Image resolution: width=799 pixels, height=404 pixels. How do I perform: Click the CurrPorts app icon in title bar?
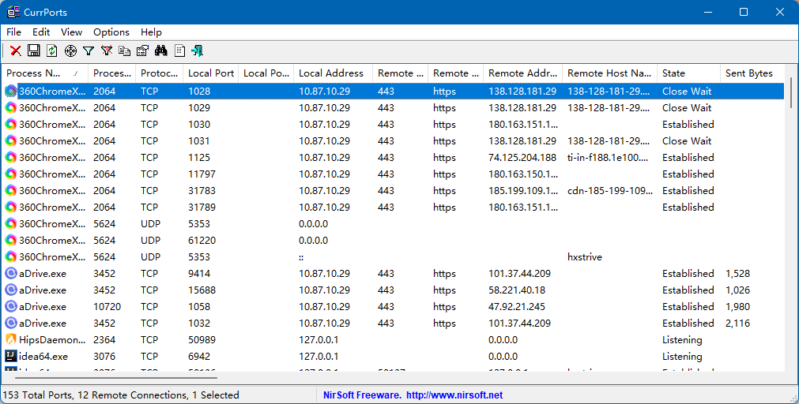coord(13,12)
